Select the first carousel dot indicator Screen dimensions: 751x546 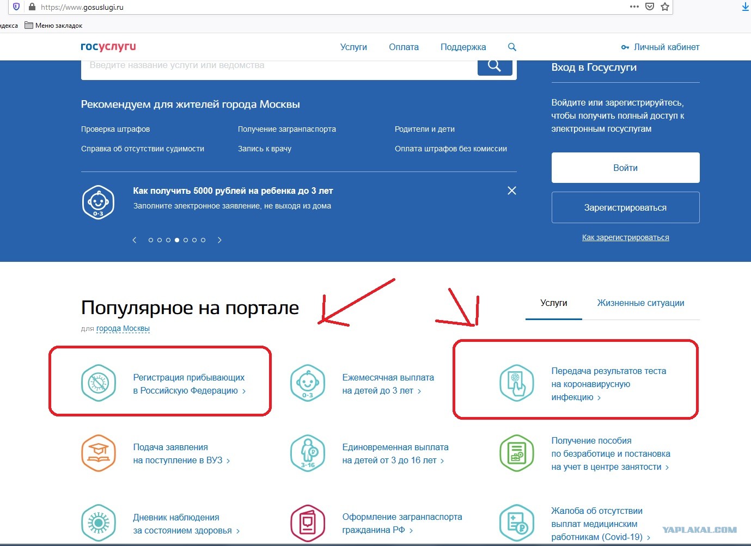tap(151, 240)
